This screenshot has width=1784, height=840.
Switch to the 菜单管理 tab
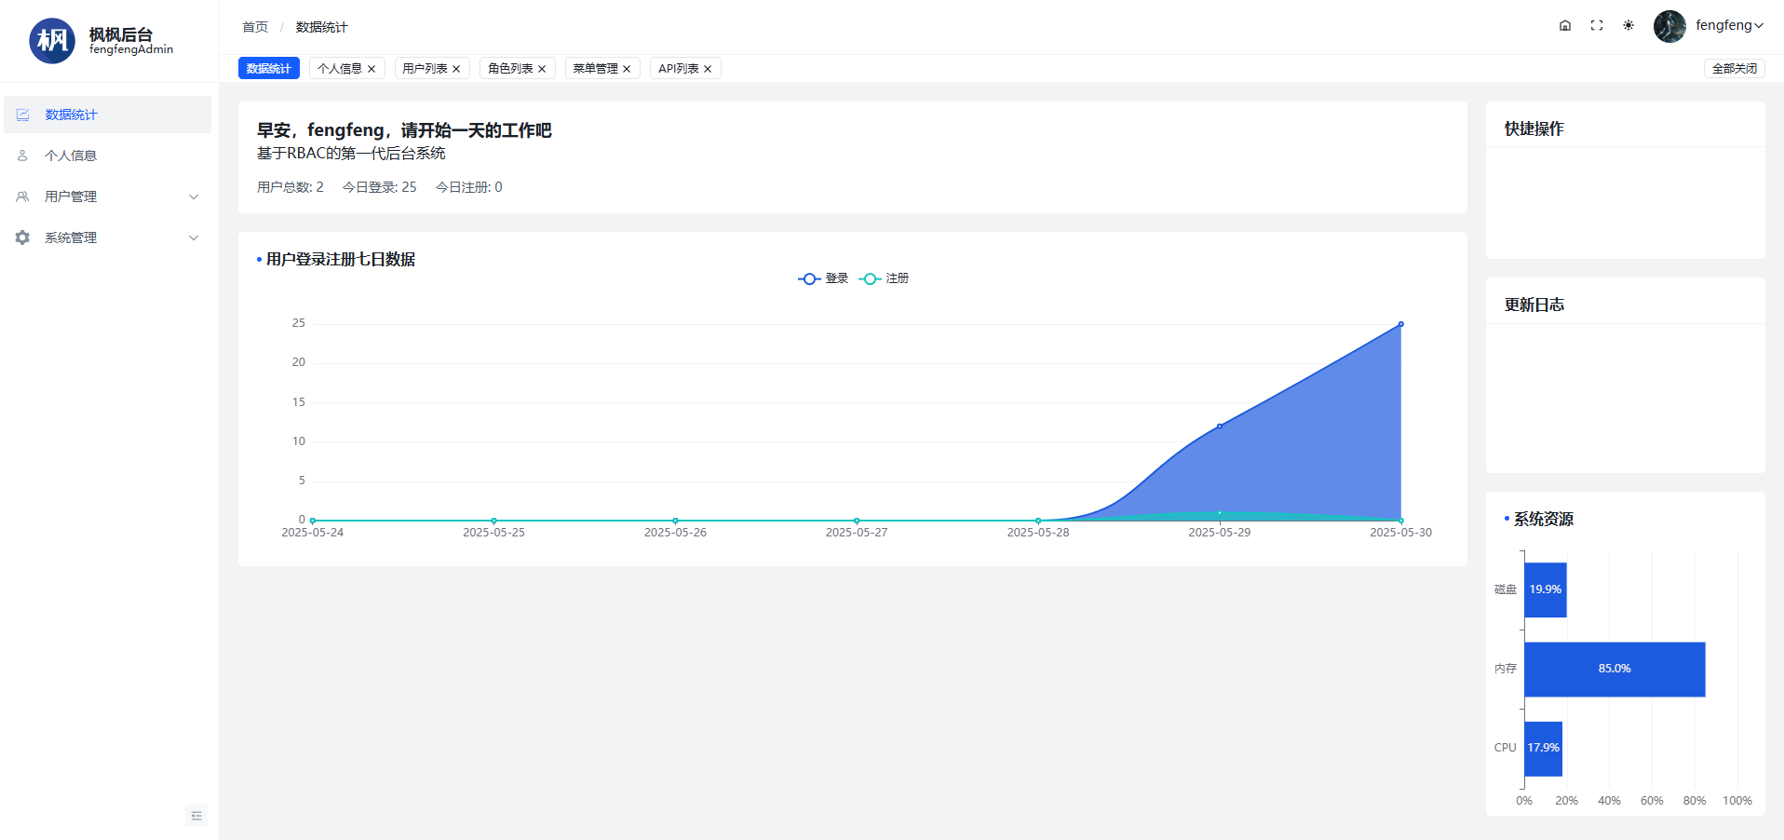(x=595, y=69)
